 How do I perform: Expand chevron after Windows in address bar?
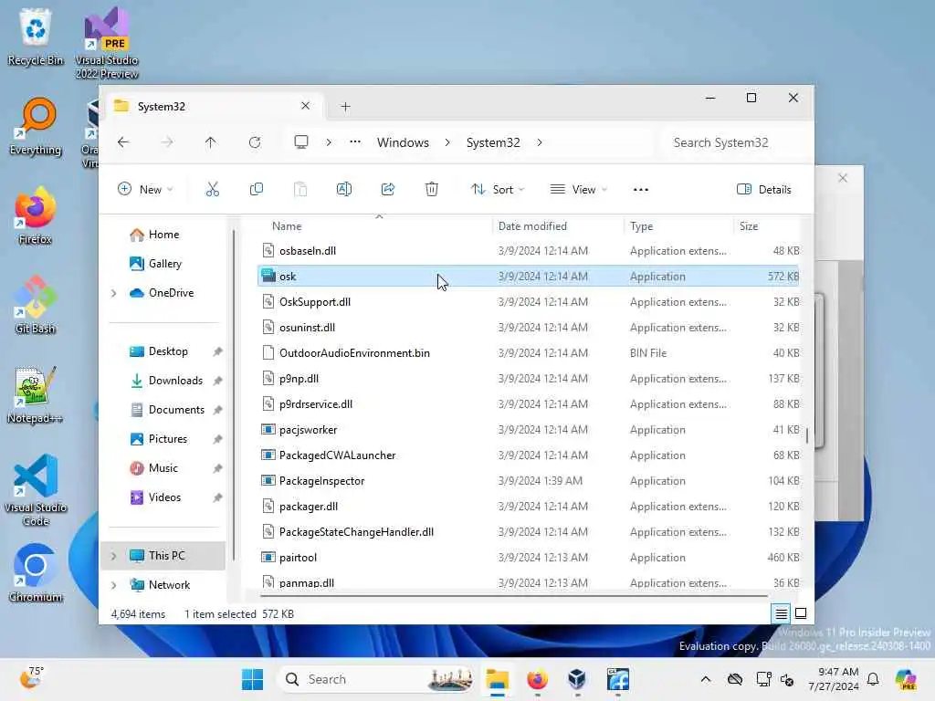[447, 142]
